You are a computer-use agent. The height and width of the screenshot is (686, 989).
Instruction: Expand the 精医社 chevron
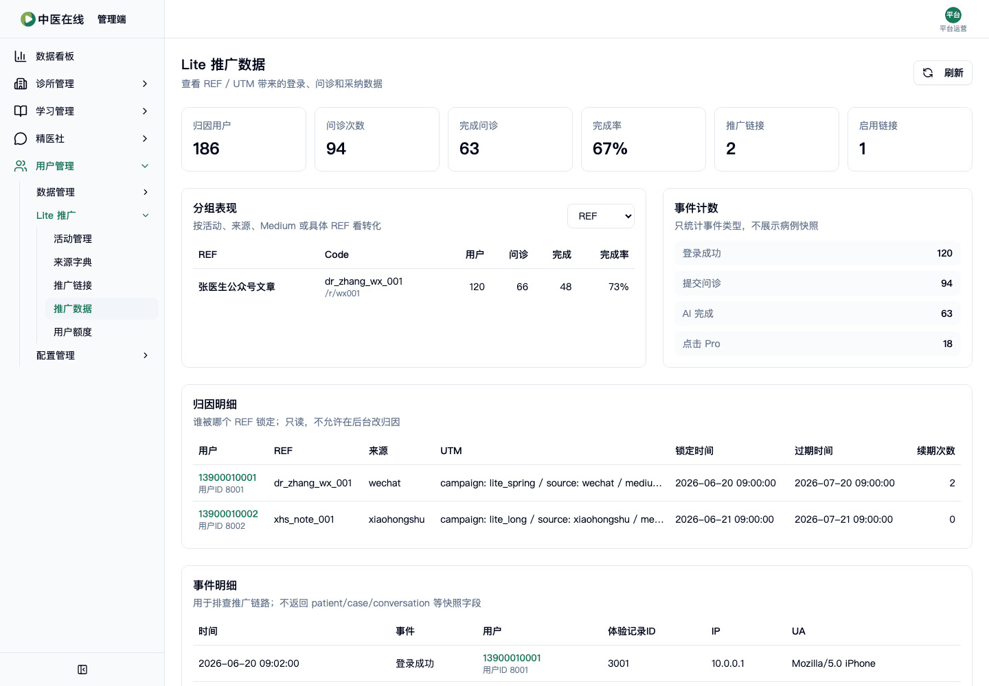point(145,139)
